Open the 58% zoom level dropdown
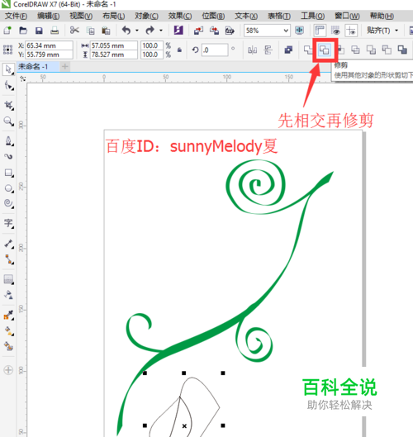The width and height of the screenshot is (413, 437). point(286,31)
